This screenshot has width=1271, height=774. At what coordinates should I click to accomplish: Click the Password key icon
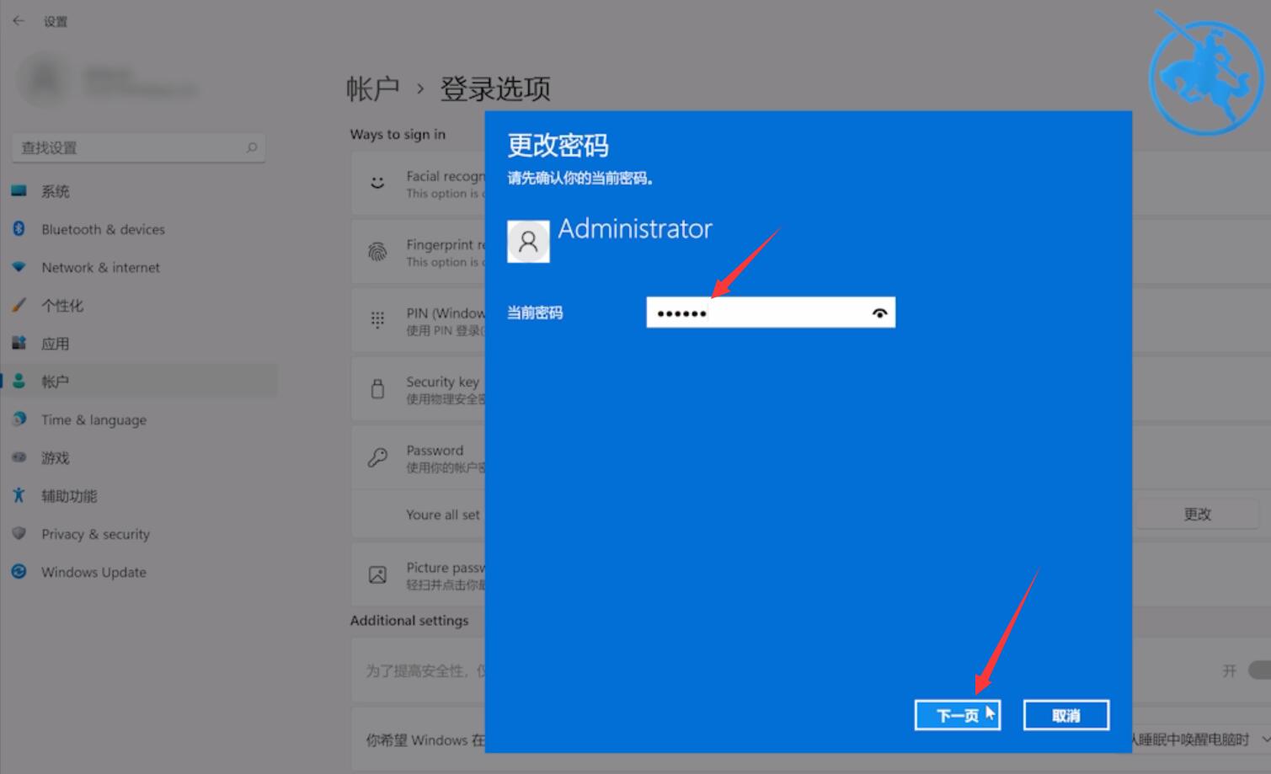(377, 457)
